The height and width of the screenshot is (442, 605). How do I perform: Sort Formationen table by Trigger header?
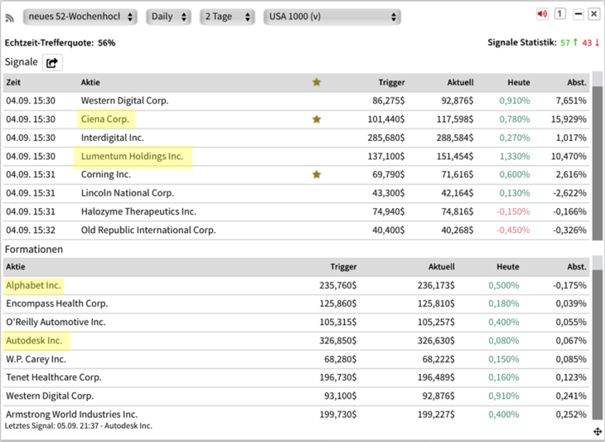coord(343,267)
